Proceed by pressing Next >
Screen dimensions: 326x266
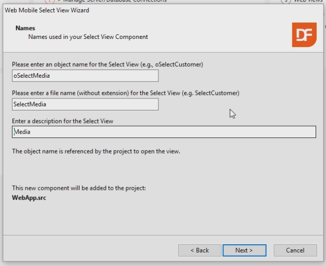click(x=244, y=250)
